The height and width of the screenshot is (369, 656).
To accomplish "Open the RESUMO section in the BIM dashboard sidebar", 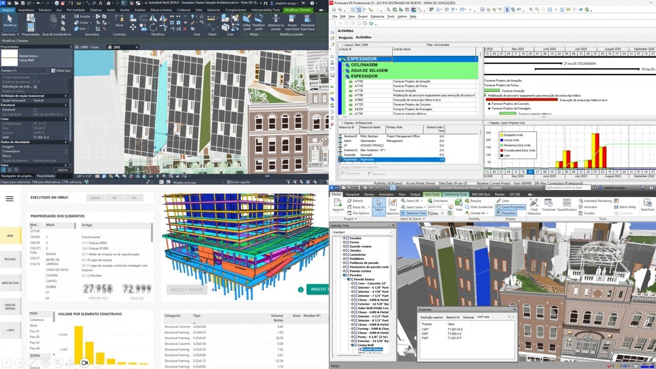I will click(10, 259).
